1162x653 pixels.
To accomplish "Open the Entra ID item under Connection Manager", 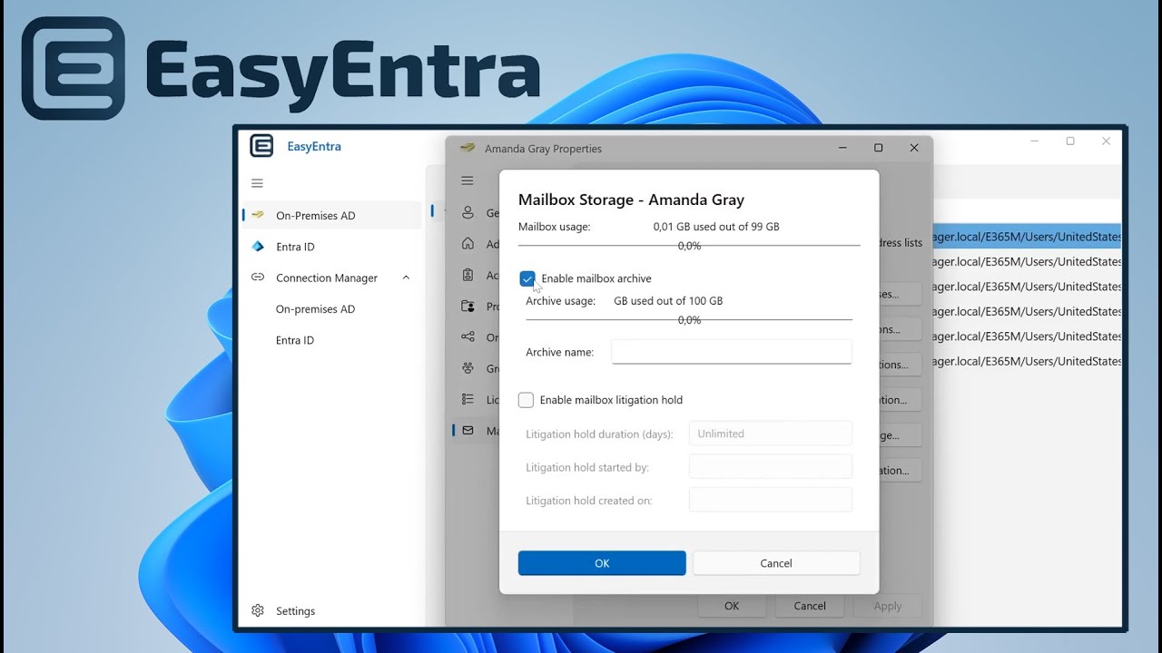I will (295, 340).
